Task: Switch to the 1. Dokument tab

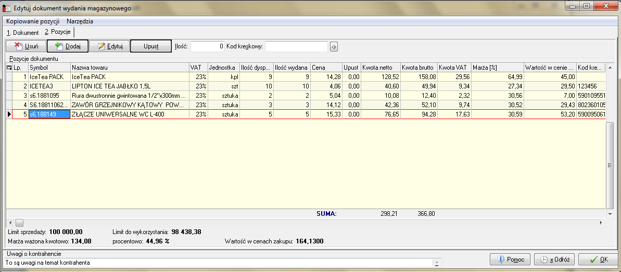Action: coord(22,32)
